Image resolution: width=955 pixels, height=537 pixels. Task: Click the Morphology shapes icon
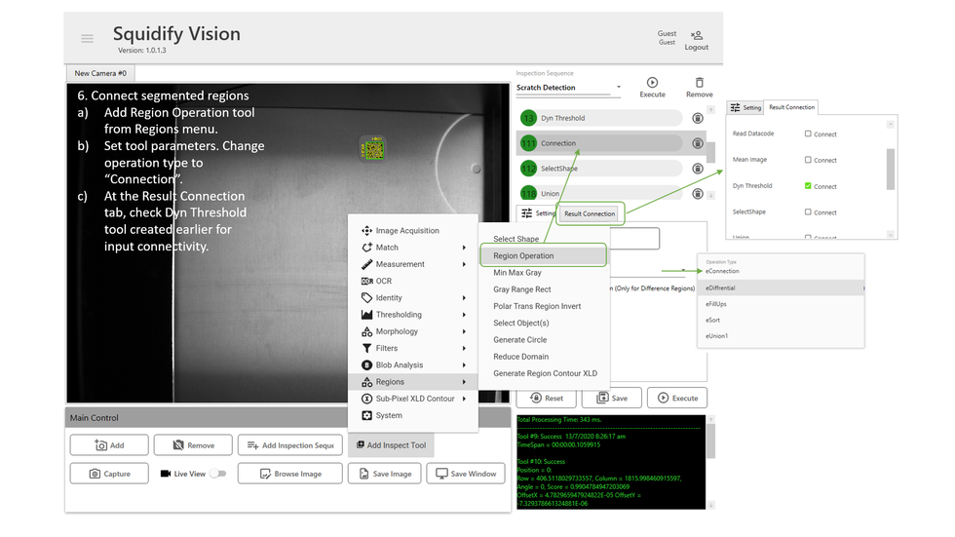point(366,331)
